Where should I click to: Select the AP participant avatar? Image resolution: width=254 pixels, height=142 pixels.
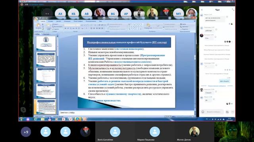pos(126,14)
